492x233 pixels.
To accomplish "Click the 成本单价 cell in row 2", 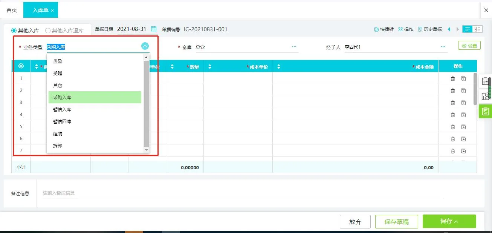I will click(x=238, y=90).
